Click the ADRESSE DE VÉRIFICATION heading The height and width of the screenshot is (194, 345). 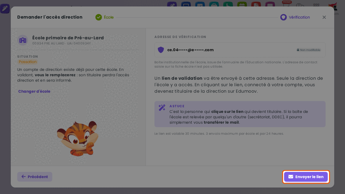180,37
